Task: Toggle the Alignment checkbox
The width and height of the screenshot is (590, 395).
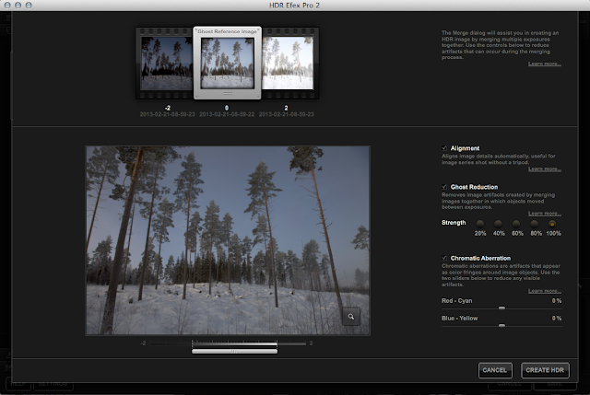Action: [444, 148]
